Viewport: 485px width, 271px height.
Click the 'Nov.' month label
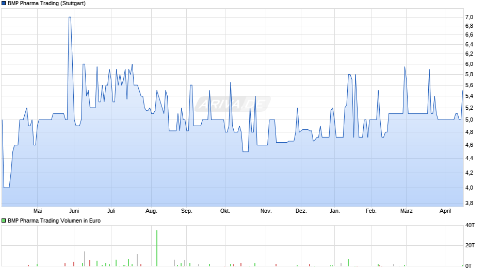coord(266,211)
